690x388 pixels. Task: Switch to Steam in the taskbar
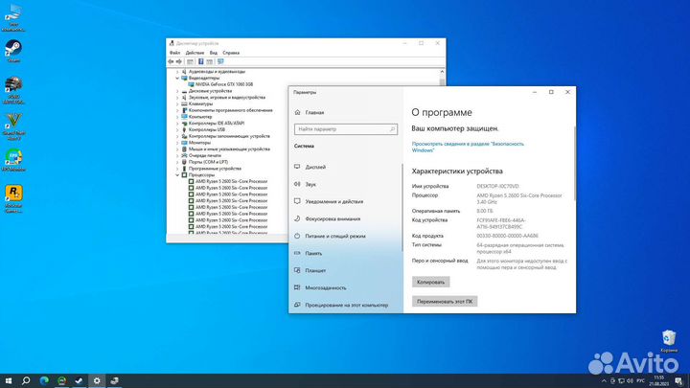[x=80, y=380]
